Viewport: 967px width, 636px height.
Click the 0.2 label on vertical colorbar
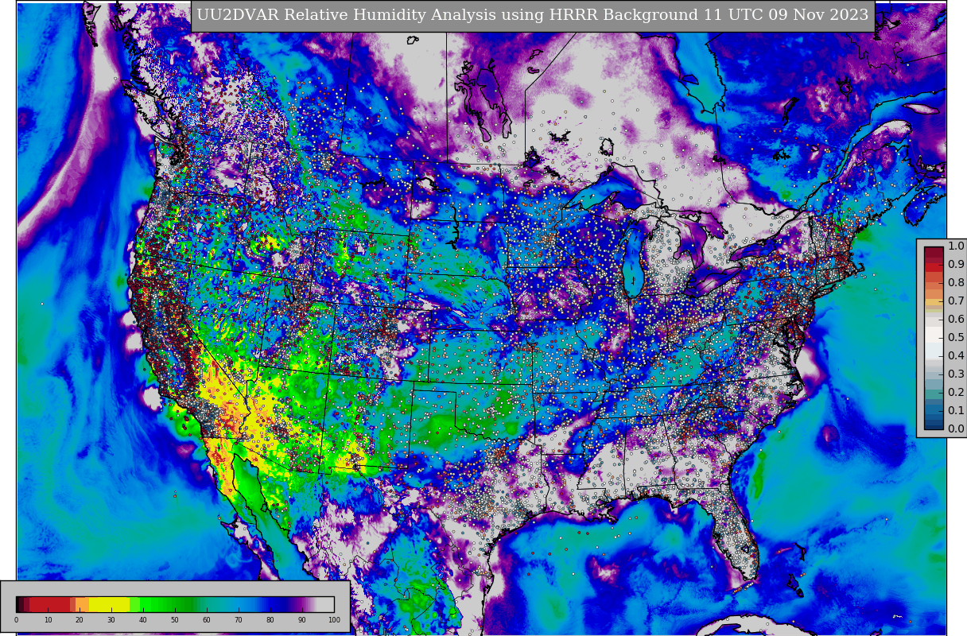click(956, 393)
